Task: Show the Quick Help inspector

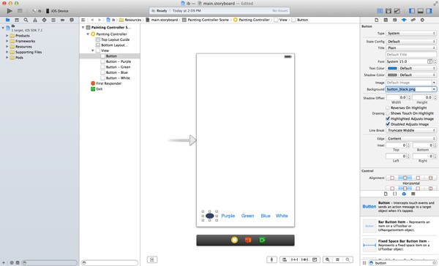Action: (x=386, y=20)
